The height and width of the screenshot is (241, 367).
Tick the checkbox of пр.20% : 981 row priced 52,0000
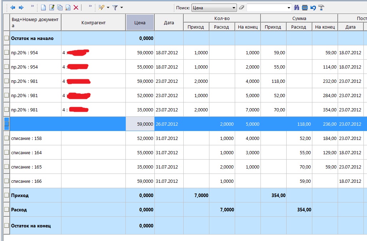[6, 95]
